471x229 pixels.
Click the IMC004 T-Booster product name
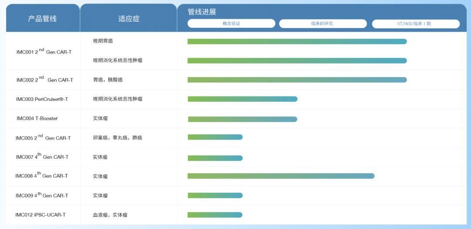[x=37, y=118]
